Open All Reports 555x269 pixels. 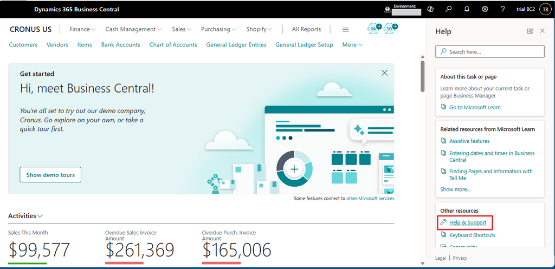307,29
